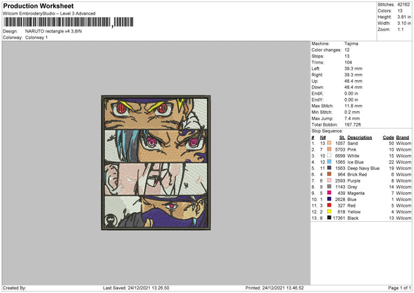The width and height of the screenshot is (414, 293).
Task: Click the St. column header
Action: coord(342,138)
